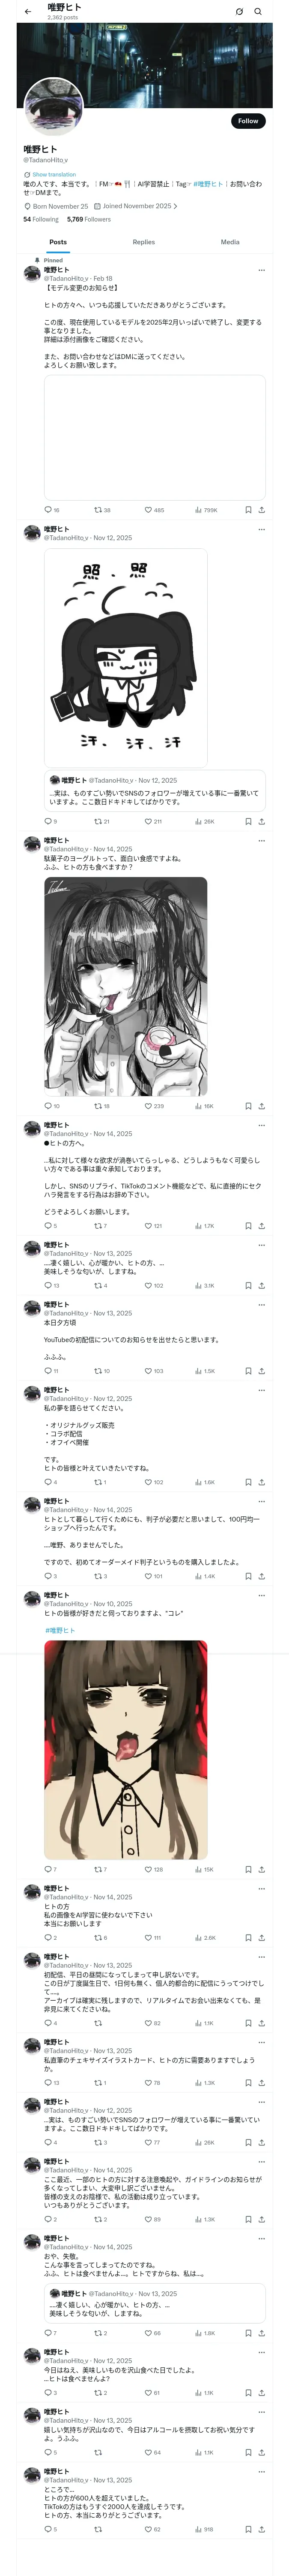Reply to the pinned post with 16 replies
The height and width of the screenshot is (2576, 289).
pos(52,510)
